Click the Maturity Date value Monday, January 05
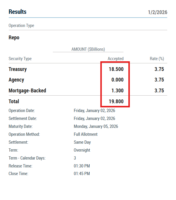 96,126
